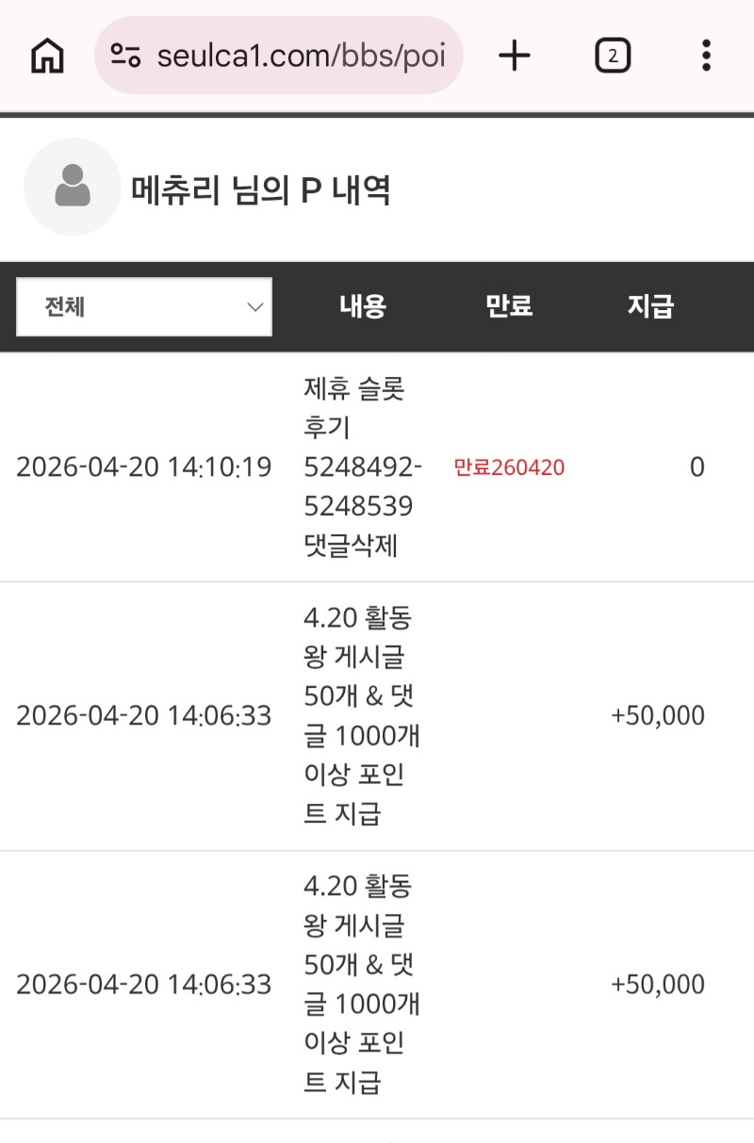Image resolution: width=754 pixels, height=1143 pixels.
Task: Select the 지급 column header
Action: [x=651, y=306]
